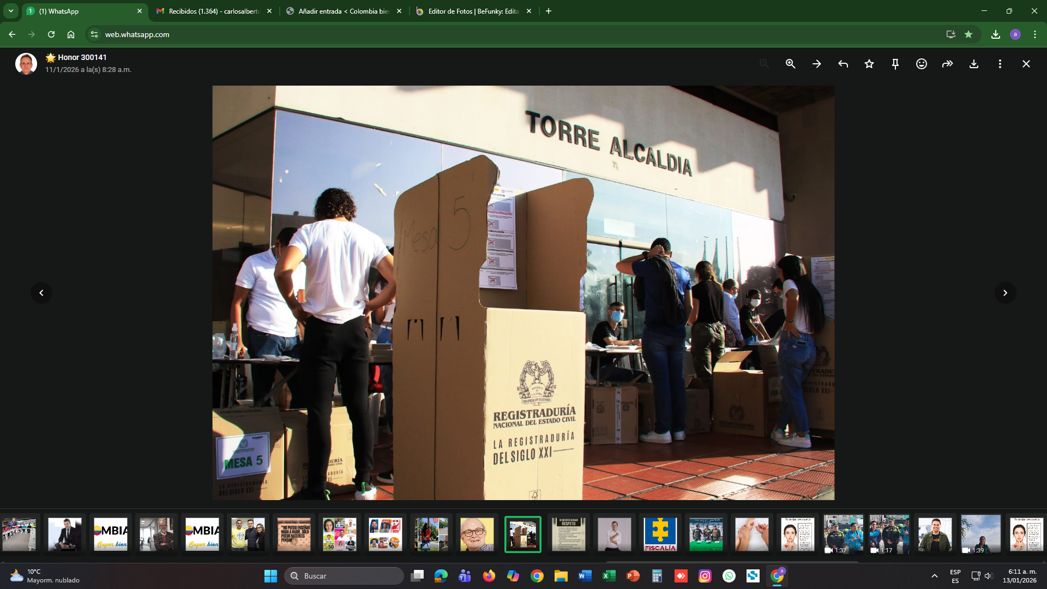Screen dimensions: 1047x589
Task: Zoom in on the photo
Action: tap(790, 64)
